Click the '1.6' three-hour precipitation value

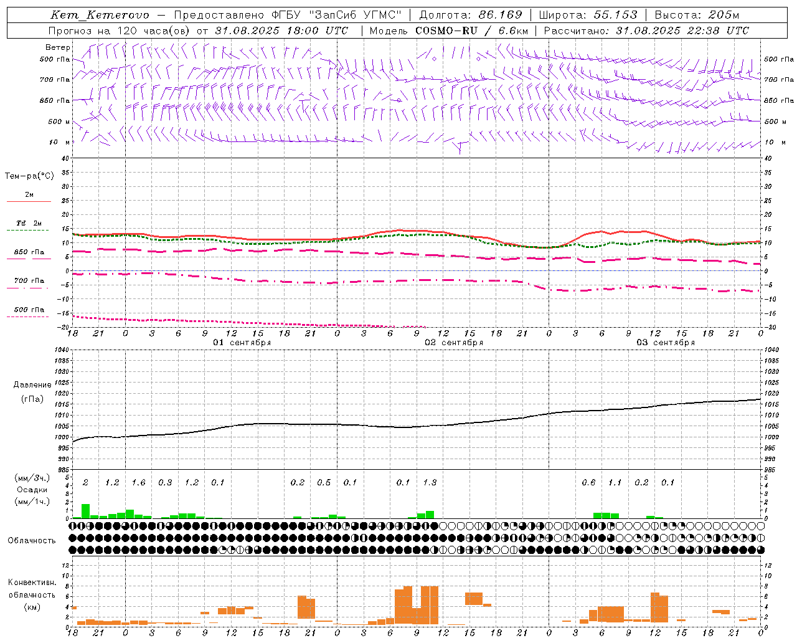138,482
